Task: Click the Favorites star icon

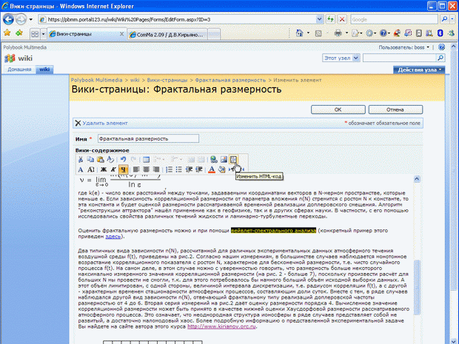Action: click(x=7, y=33)
